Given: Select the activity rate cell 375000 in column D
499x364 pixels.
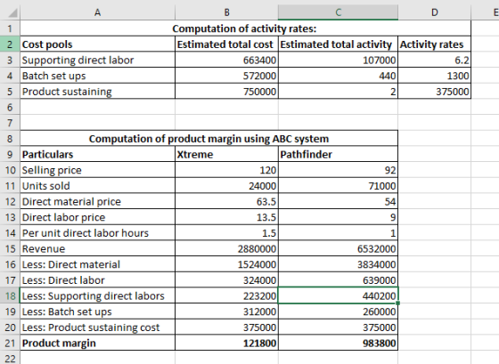Looking at the screenshot, I should tap(435, 92).
